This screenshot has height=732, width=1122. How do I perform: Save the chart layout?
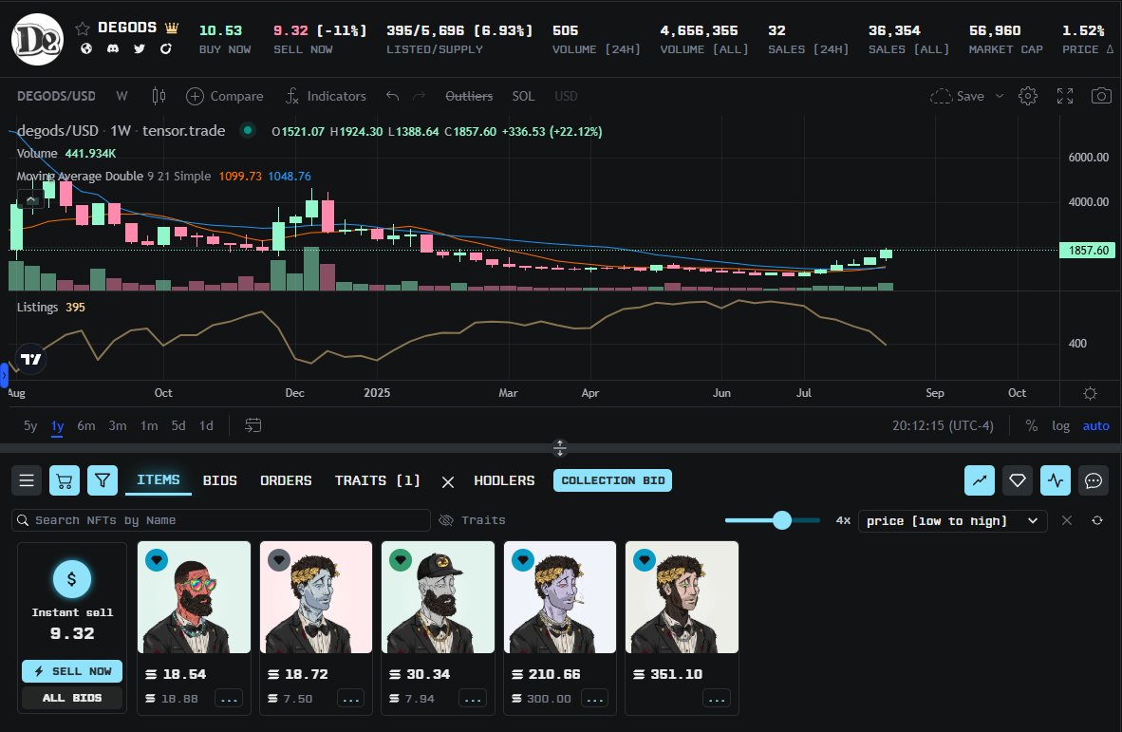pyautogui.click(x=958, y=96)
